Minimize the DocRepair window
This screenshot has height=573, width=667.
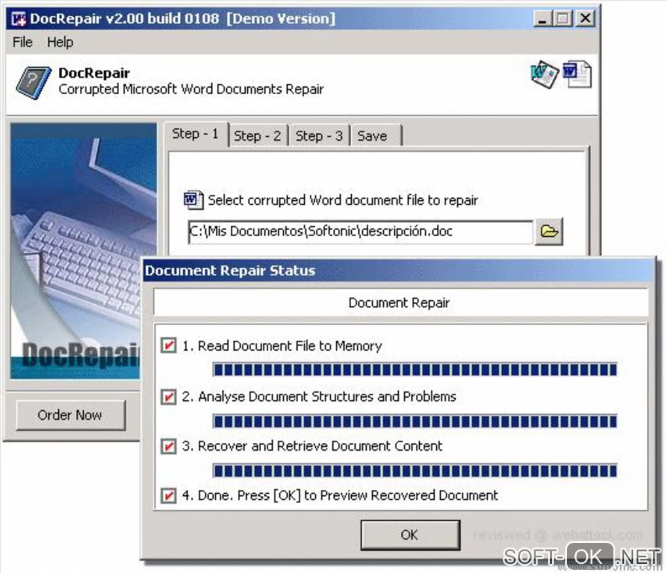point(543,18)
